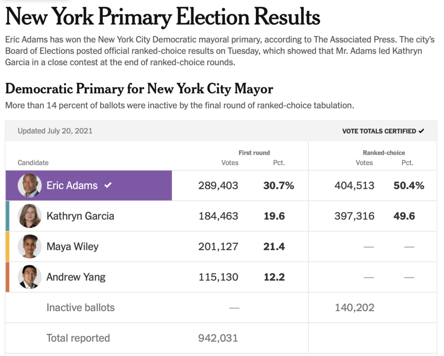
Task: Click the Candidate column header
Action: point(33,163)
